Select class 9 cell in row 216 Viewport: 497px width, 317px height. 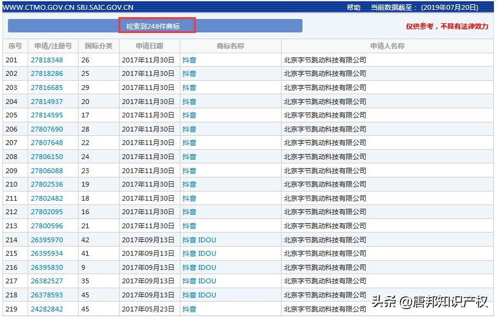(99, 267)
